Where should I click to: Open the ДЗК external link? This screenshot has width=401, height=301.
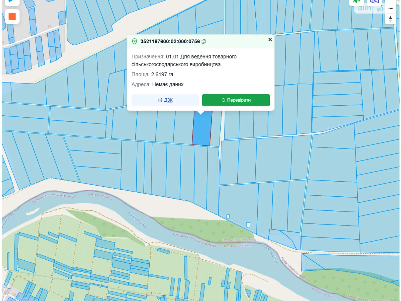tap(165, 100)
